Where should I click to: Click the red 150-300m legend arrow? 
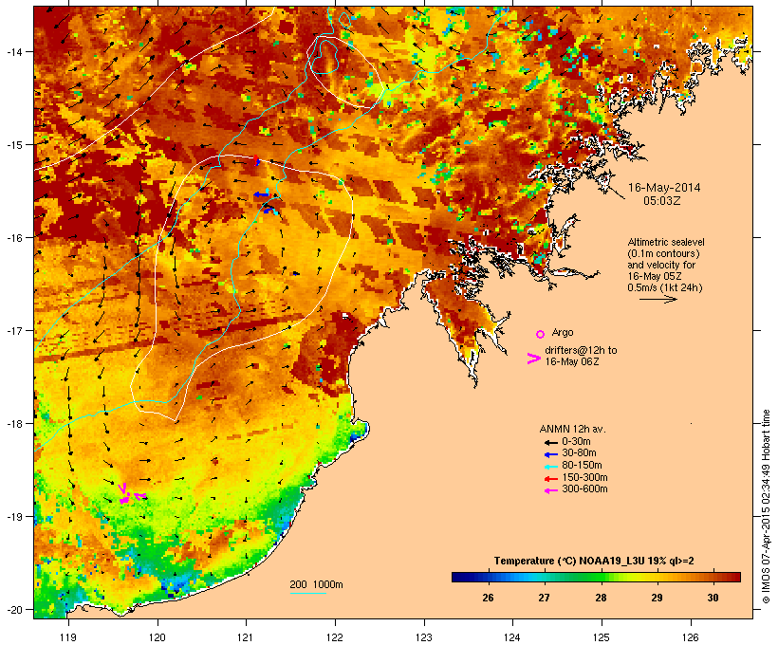point(550,479)
